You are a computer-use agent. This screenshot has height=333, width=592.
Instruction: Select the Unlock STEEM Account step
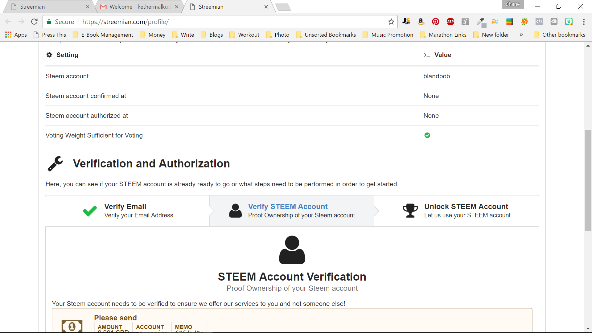click(x=456, y=211)
